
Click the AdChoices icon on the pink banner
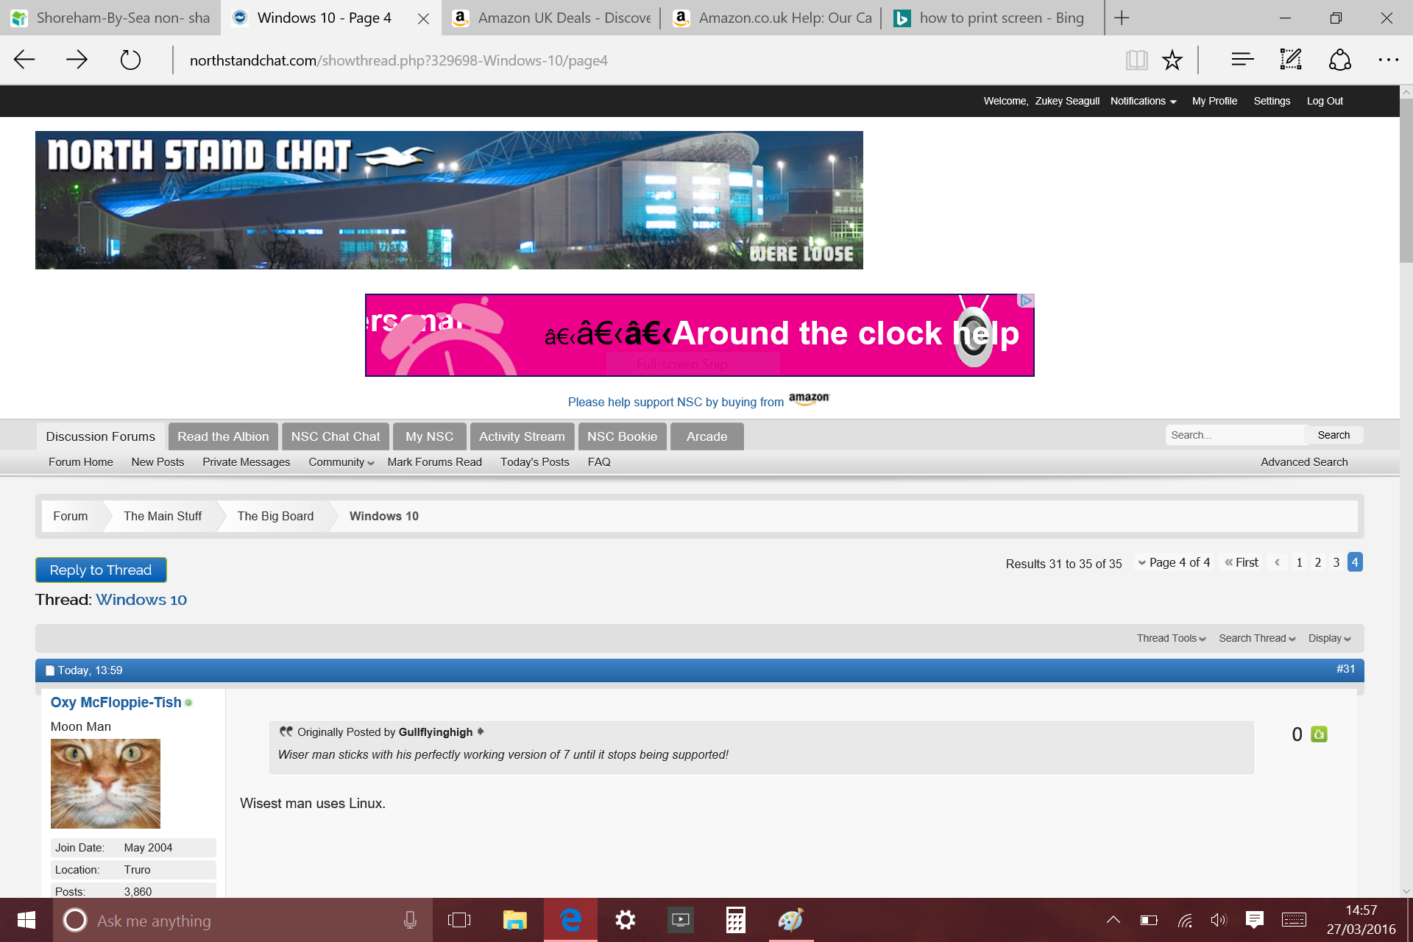[1026, 300]
